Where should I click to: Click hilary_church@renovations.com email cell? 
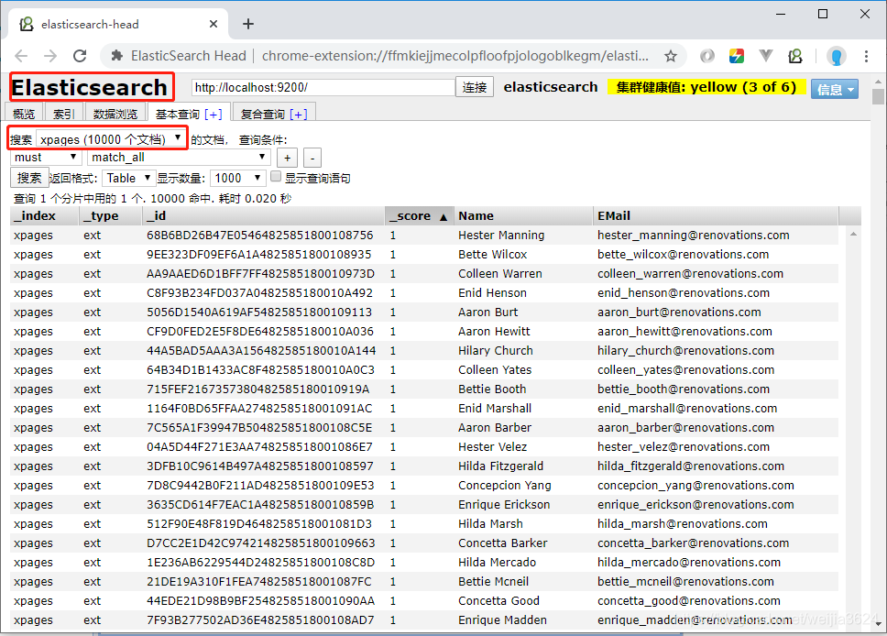[685, 350]
